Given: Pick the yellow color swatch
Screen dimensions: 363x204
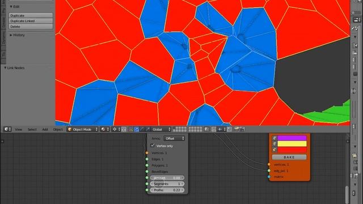Looking at the screenshot, I should tap(292, 144).
